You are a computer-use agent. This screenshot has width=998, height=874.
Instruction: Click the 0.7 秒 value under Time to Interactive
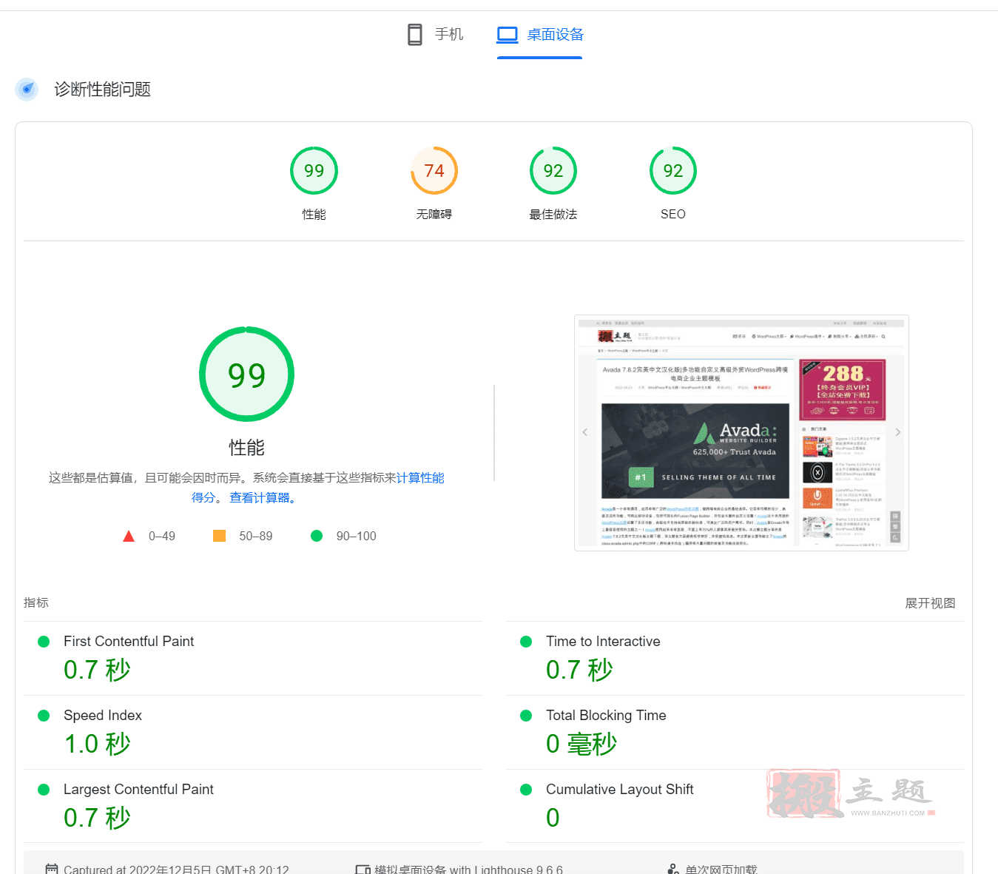(579, 670)
